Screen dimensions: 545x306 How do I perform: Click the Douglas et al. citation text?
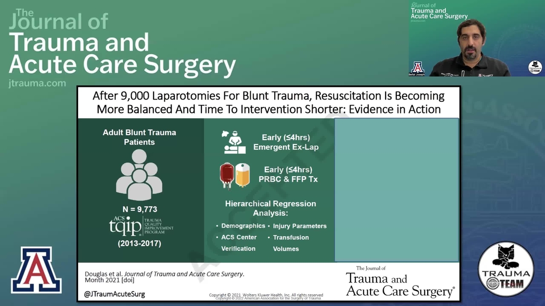pyautogui.click(x=164, y=277)
